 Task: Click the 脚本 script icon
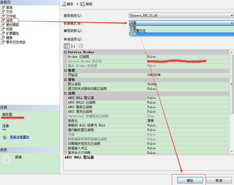(x=64, y=4)
